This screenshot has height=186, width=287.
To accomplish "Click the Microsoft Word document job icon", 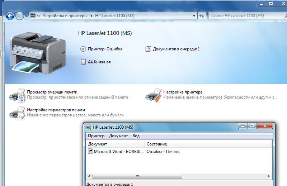I will (x=90, y=152).
